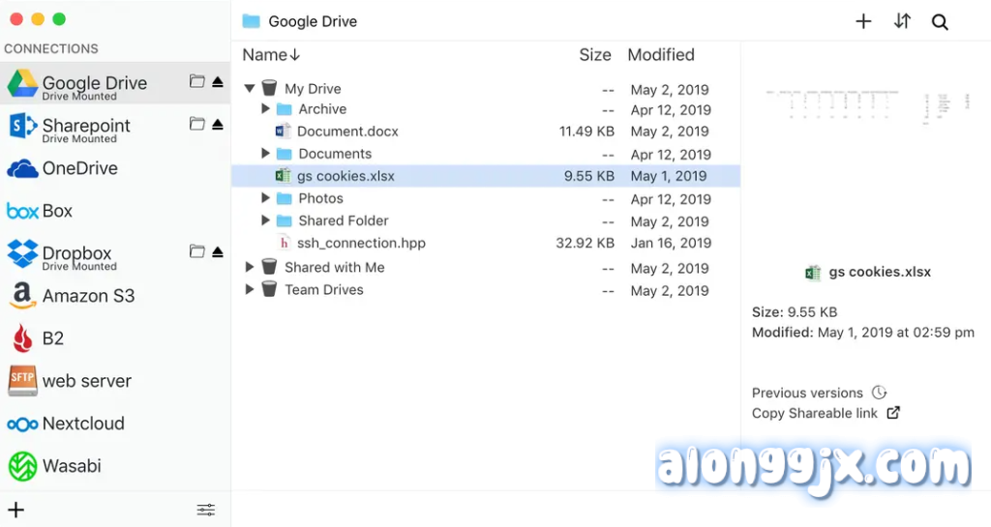The width and height of the screenshot is (991, 527).
Task: Open Sharepoint drive folder icon
Action: pyautogui.click(x=197, y=125)
